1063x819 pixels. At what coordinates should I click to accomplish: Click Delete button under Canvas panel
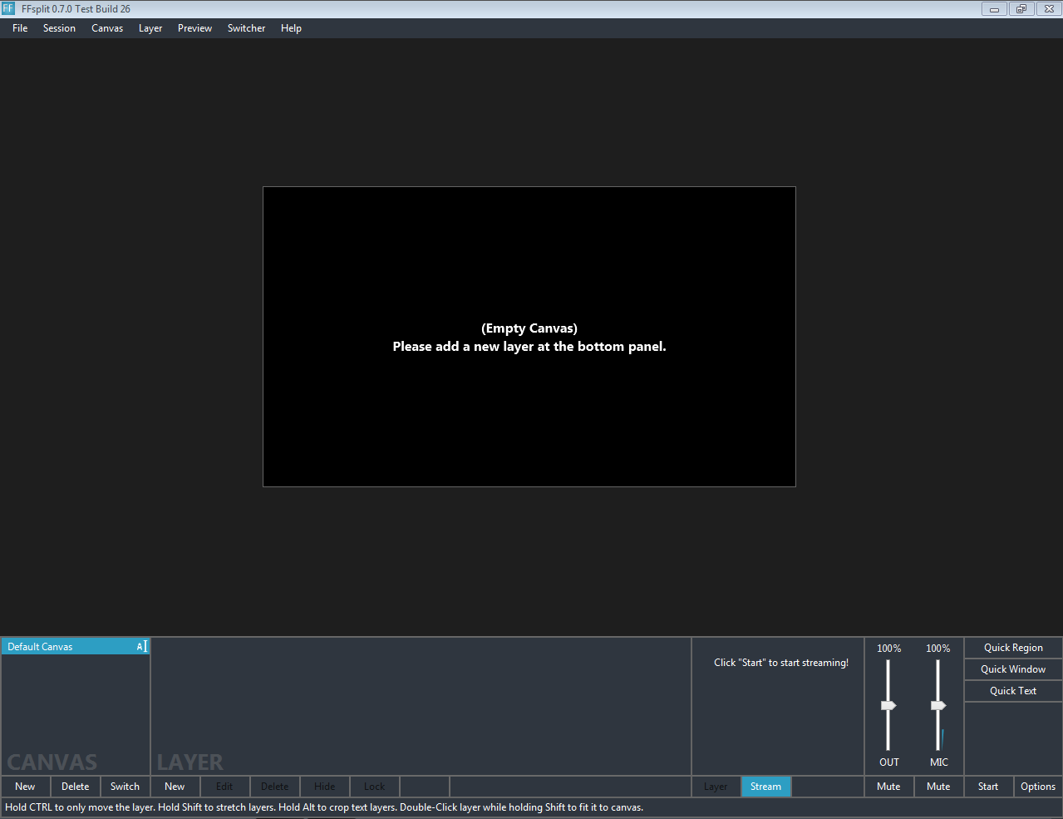75,787
